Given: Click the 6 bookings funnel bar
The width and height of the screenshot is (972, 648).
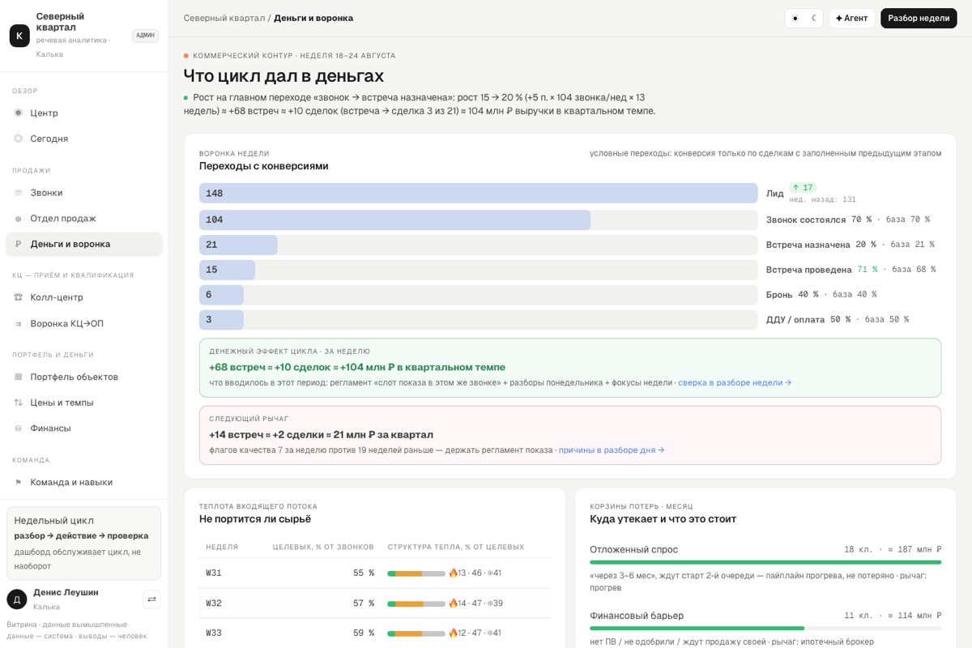Looking at the screenshot, I should (x=221, y=295).
